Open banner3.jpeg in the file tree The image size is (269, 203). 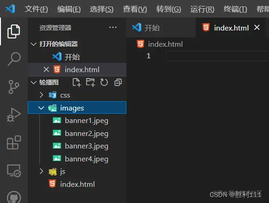77,146
